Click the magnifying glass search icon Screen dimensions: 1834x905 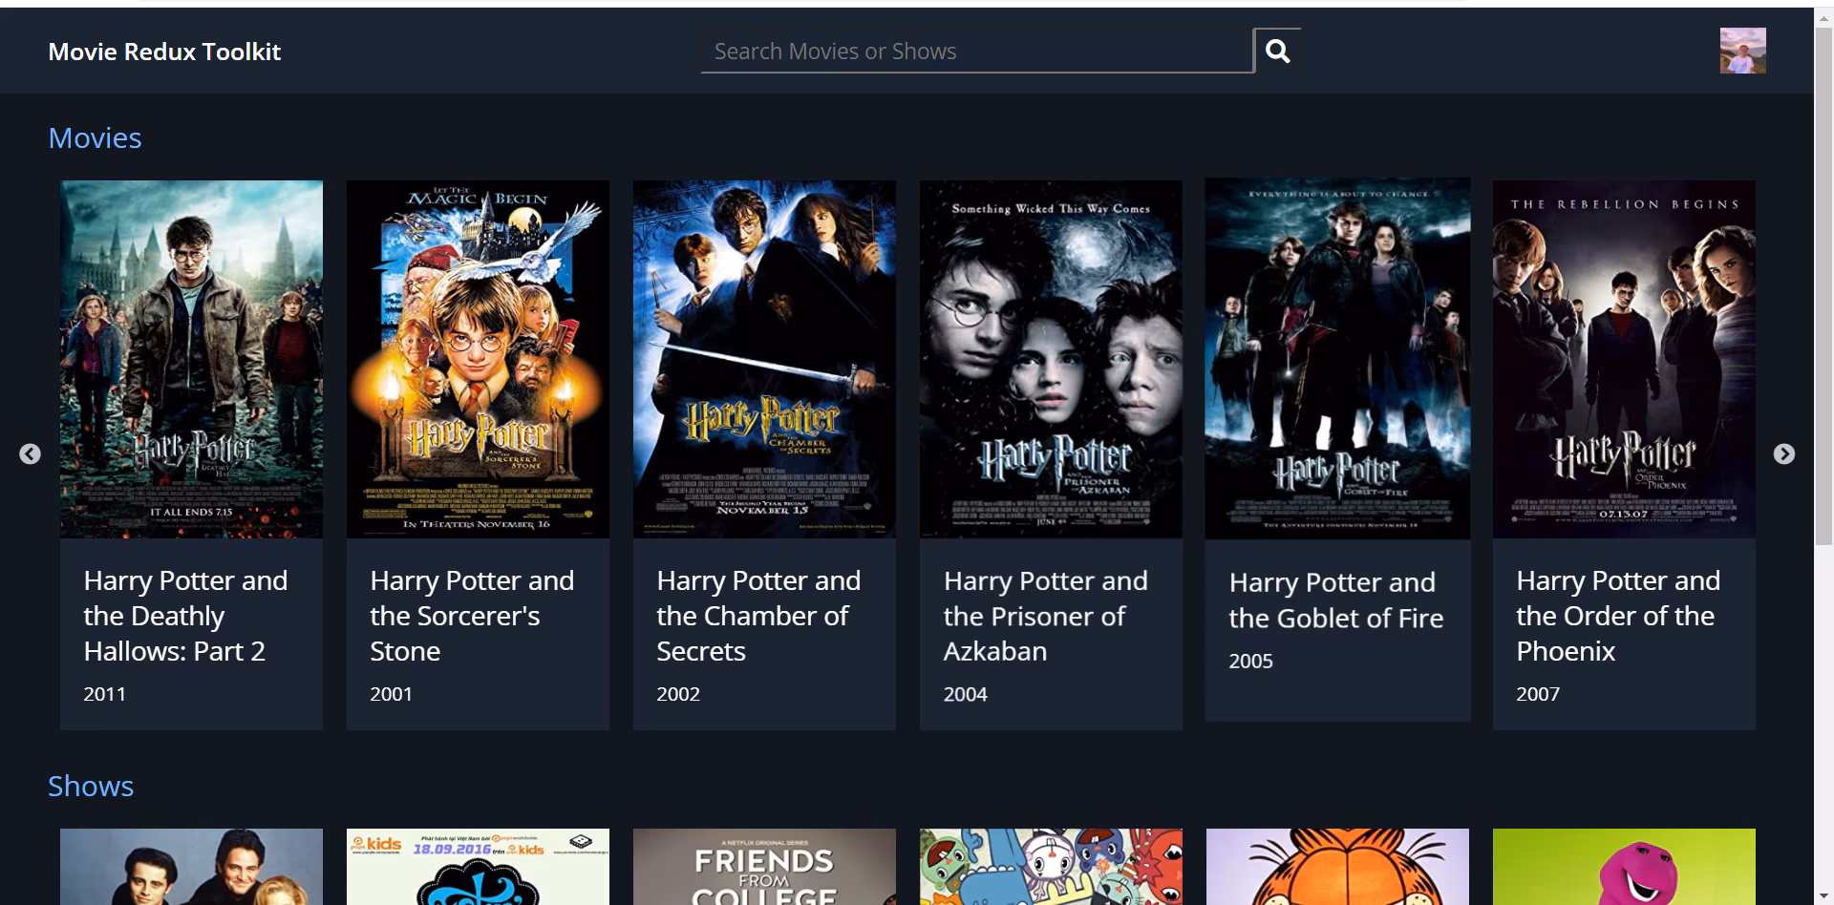1277,51
